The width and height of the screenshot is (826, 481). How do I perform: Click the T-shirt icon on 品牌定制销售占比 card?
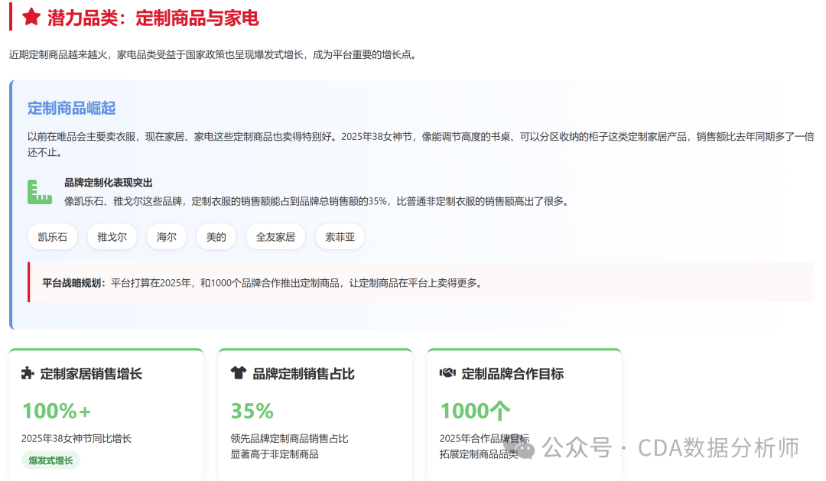pyautogui.click(x=238, y=372)
